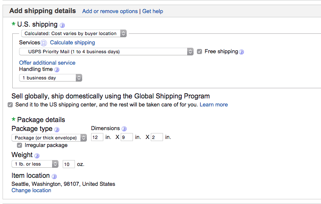321x204 pixels.
Task: Click the weight ounces input field
Action: (69, 164)
